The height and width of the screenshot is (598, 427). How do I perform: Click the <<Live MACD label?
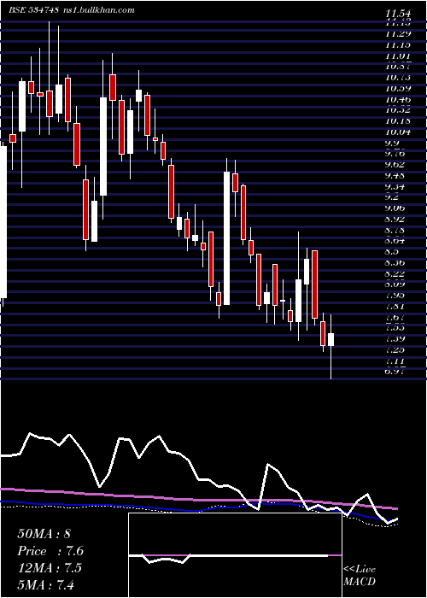click(360, 576)
